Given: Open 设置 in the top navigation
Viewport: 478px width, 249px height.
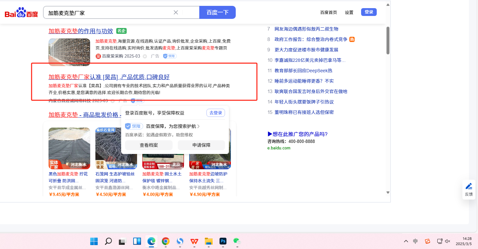Looking at the screenshot, I should pyautogui.click(x=349, y=12).
